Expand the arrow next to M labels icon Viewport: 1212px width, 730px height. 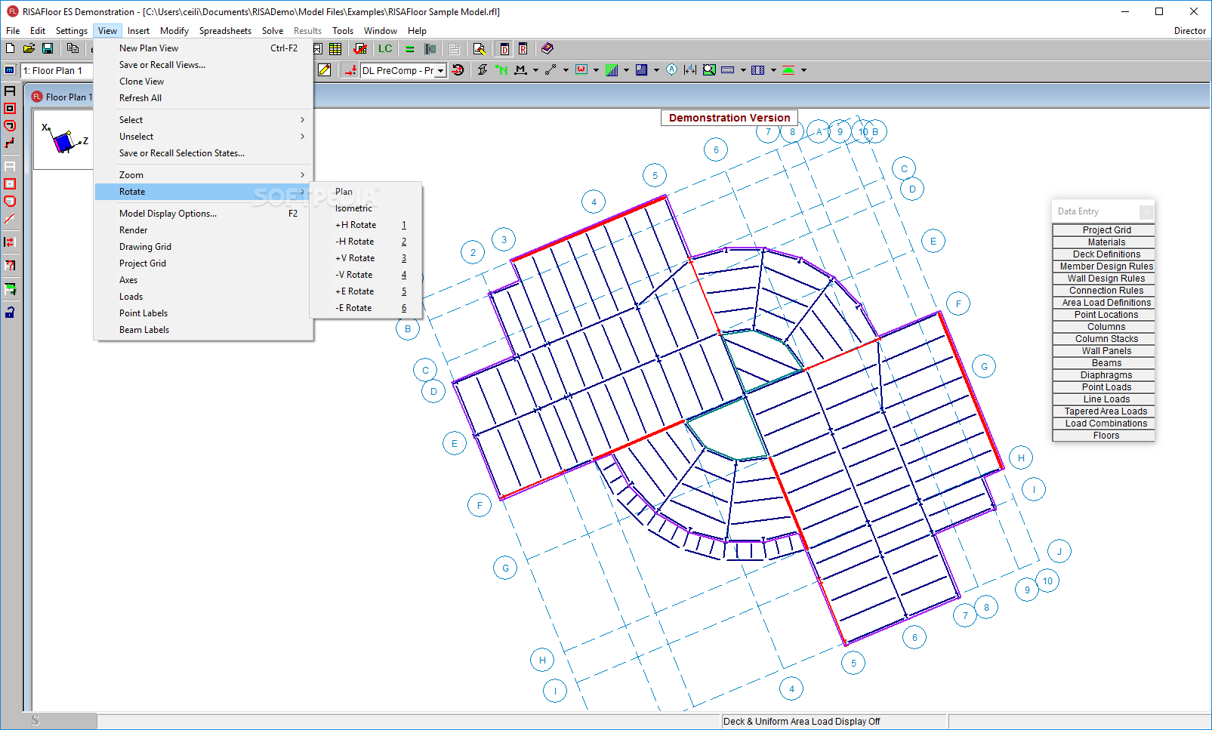(x=535, y=70)
